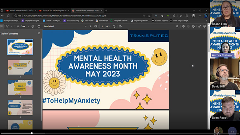Click the Zoom in plus icon
This screenshot has height=135, width=240.
(x=91, y=26)
